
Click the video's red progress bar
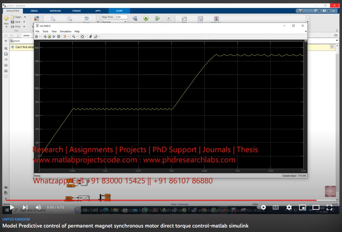pos(140,200)
